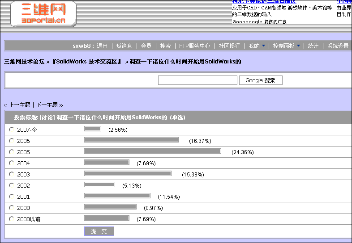
Task: Open the 我的 dropdown arrow
Action: click(263, 46)
